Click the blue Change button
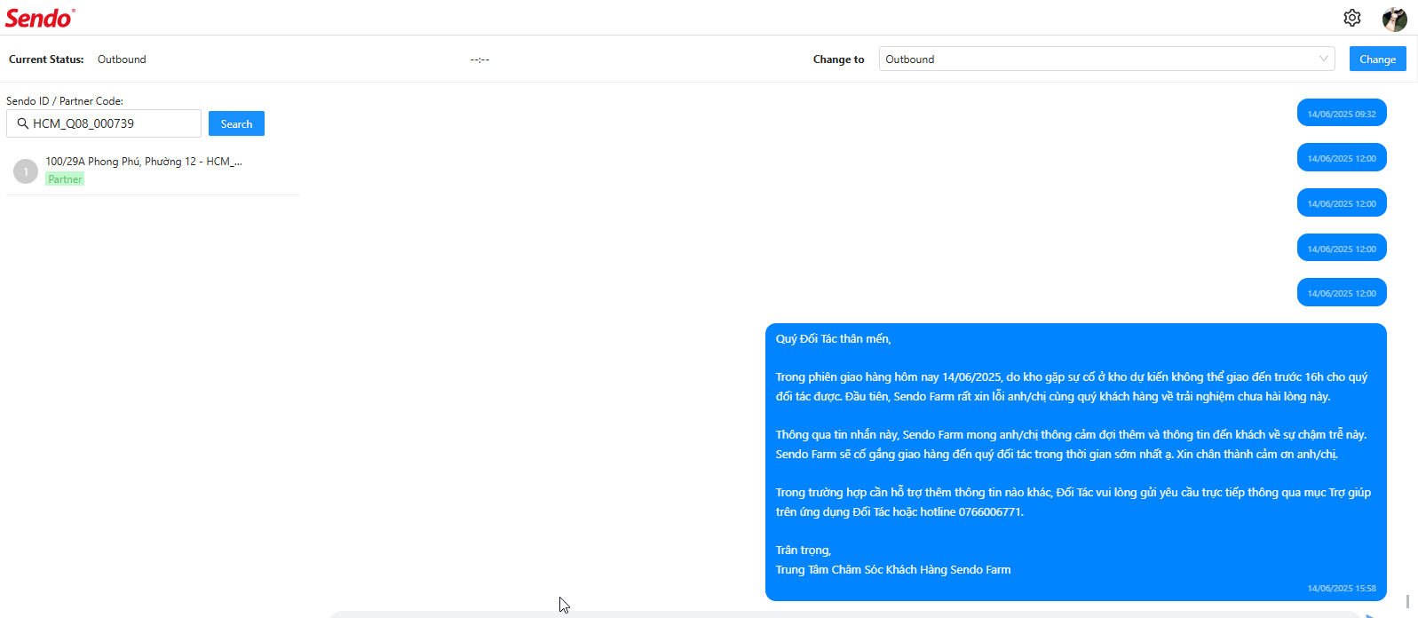The width and height of the screenshot is (1418, 618). click(x=1377, y=59)
